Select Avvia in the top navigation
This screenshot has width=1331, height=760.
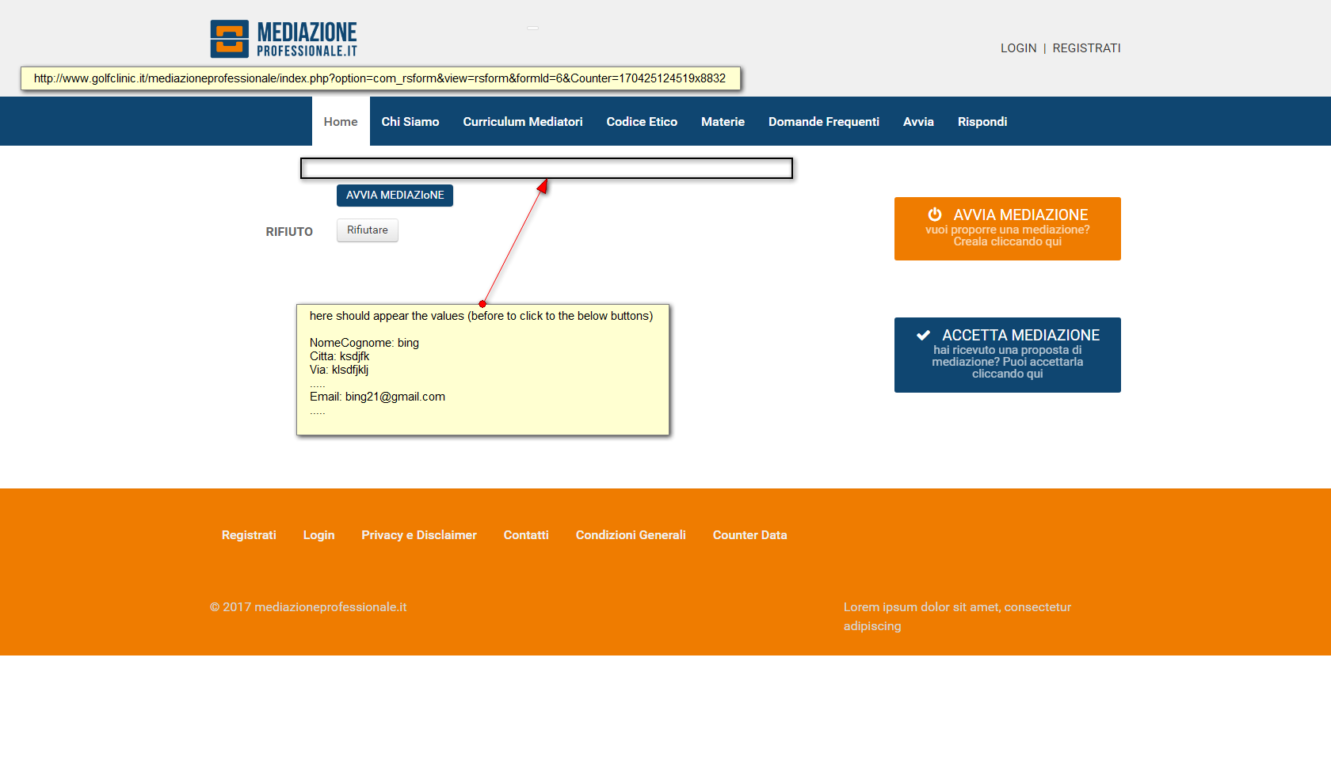918,121
